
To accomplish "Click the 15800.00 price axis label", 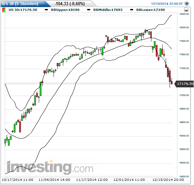I will [x=184, y=176].
